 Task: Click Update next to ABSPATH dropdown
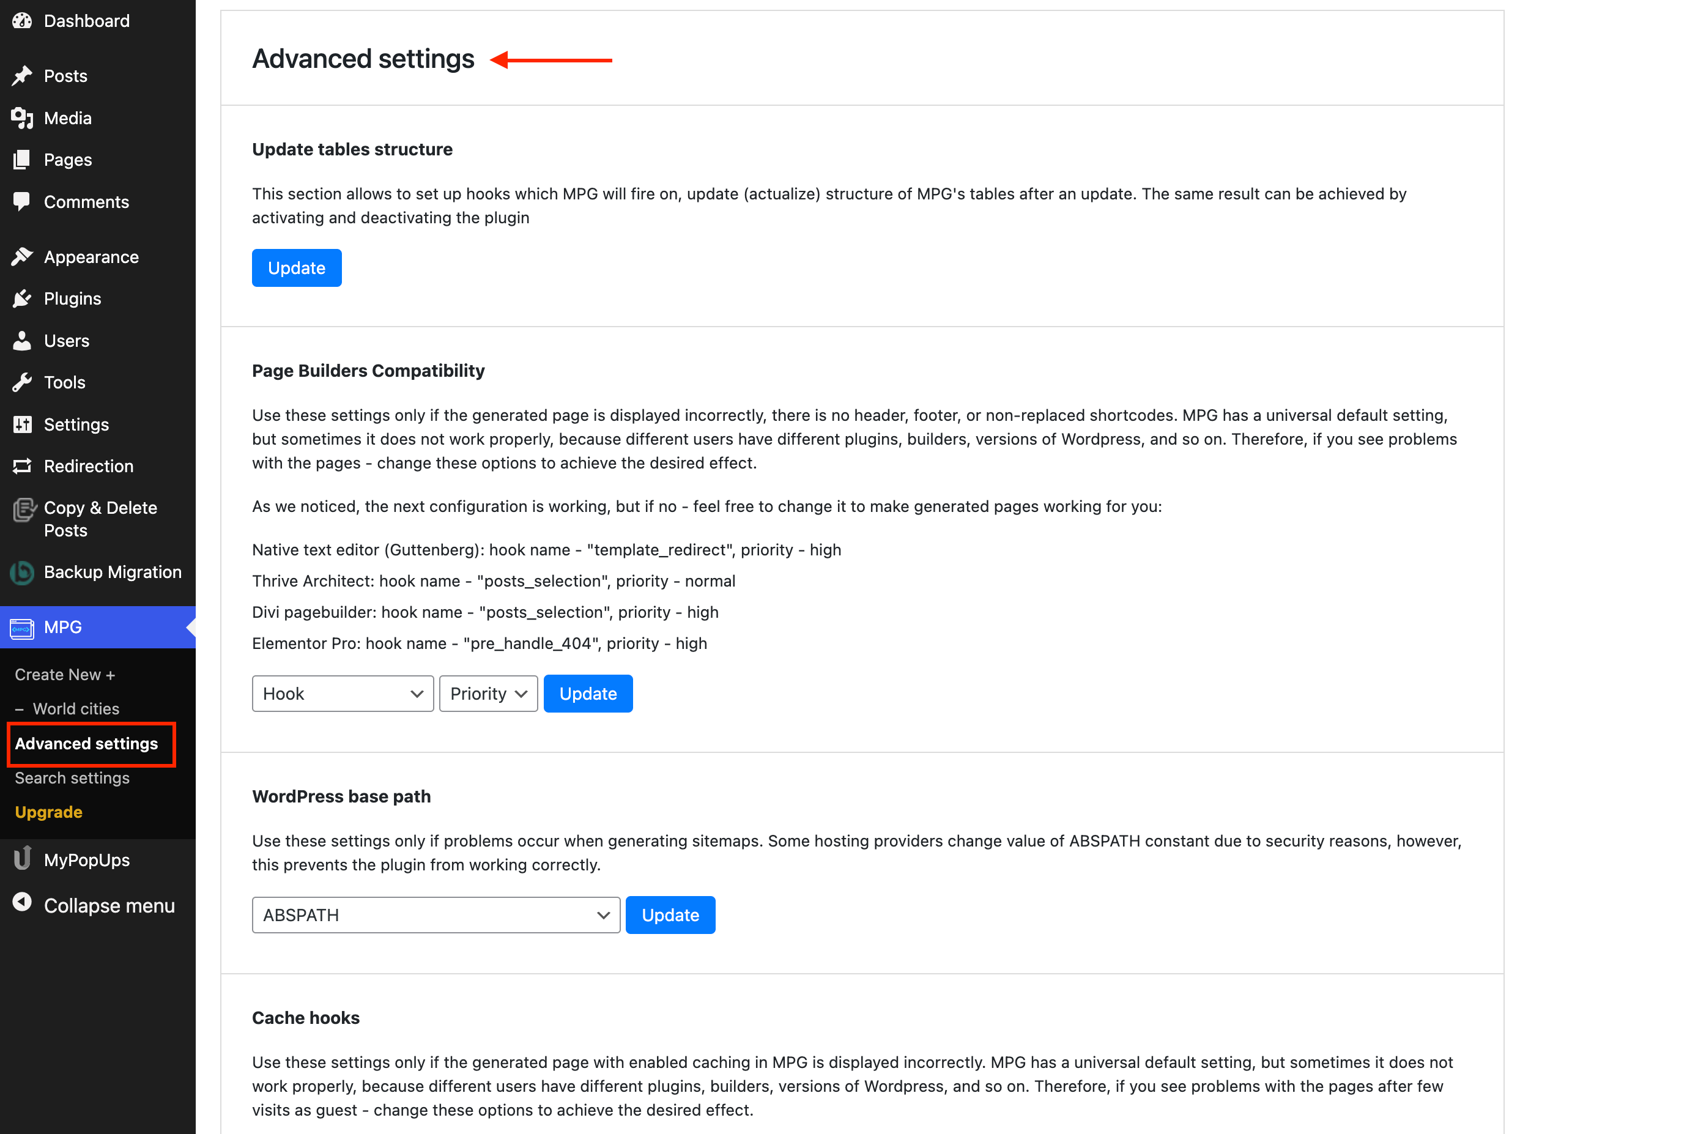coord(670,915)
